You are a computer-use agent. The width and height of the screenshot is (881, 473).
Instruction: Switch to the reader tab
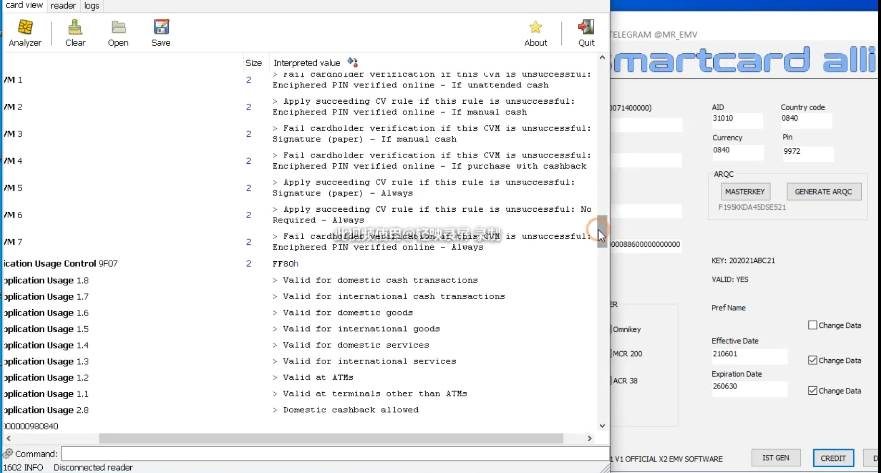[63, 6]
